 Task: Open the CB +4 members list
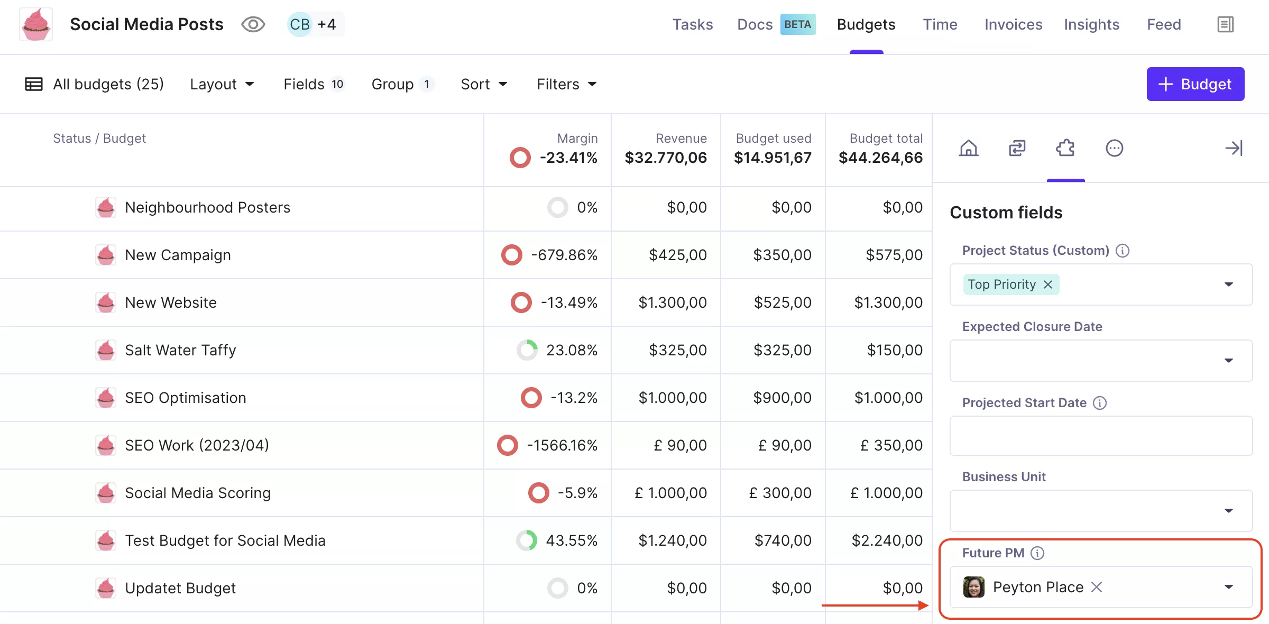point(315,24)
